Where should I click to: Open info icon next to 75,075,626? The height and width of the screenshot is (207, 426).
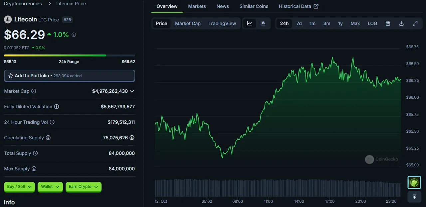132,138
